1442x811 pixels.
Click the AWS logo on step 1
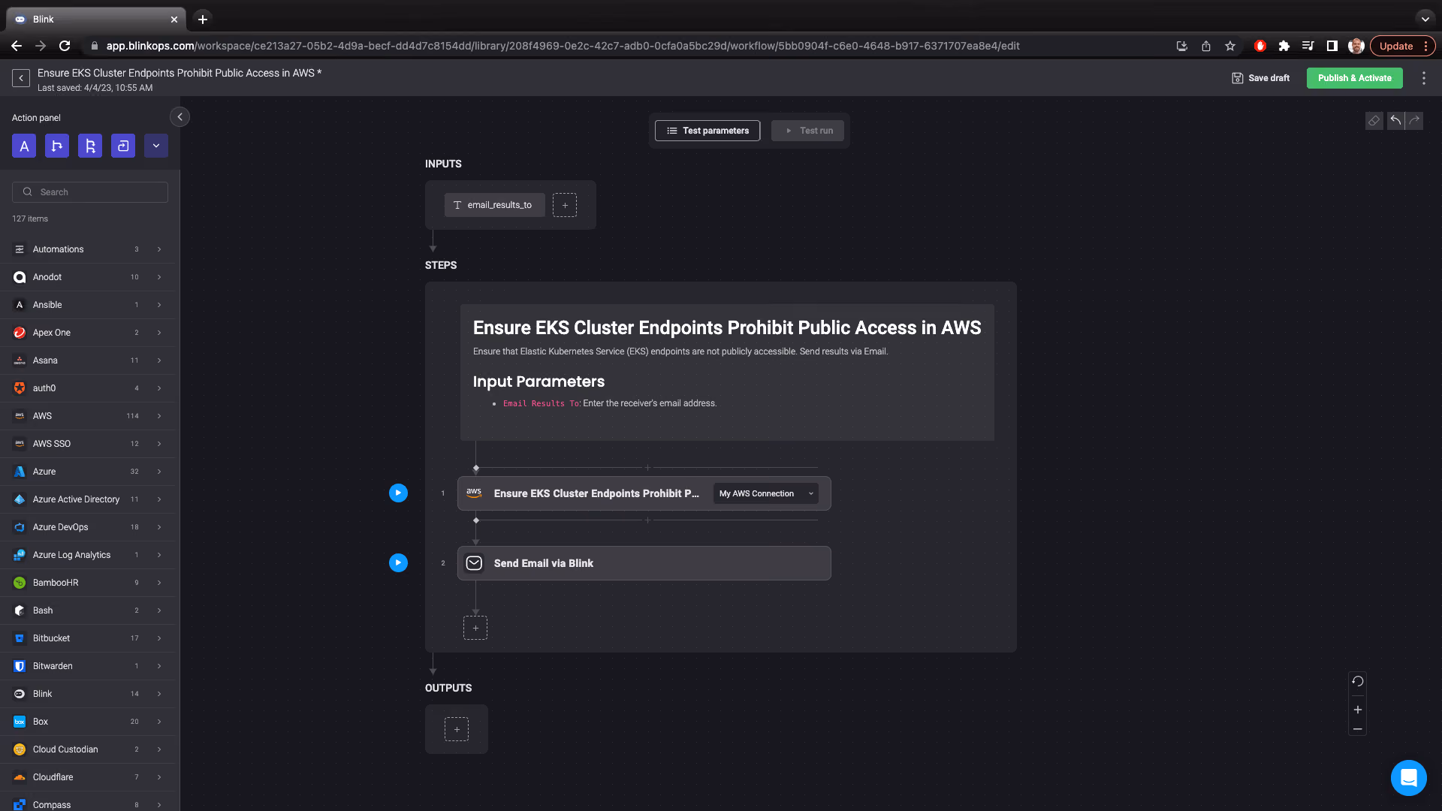click(x=474, y=493)
